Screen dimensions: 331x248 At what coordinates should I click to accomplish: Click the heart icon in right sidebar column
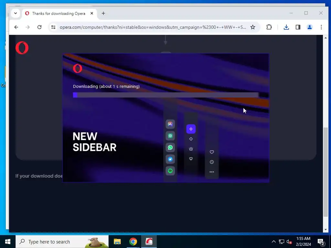click(x=212, y=152)
